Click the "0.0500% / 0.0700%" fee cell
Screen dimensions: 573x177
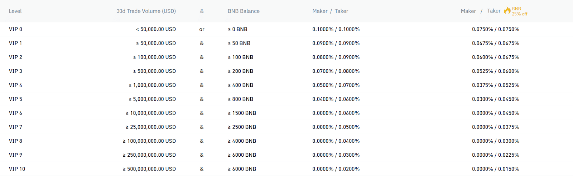[x=336, y=85]
